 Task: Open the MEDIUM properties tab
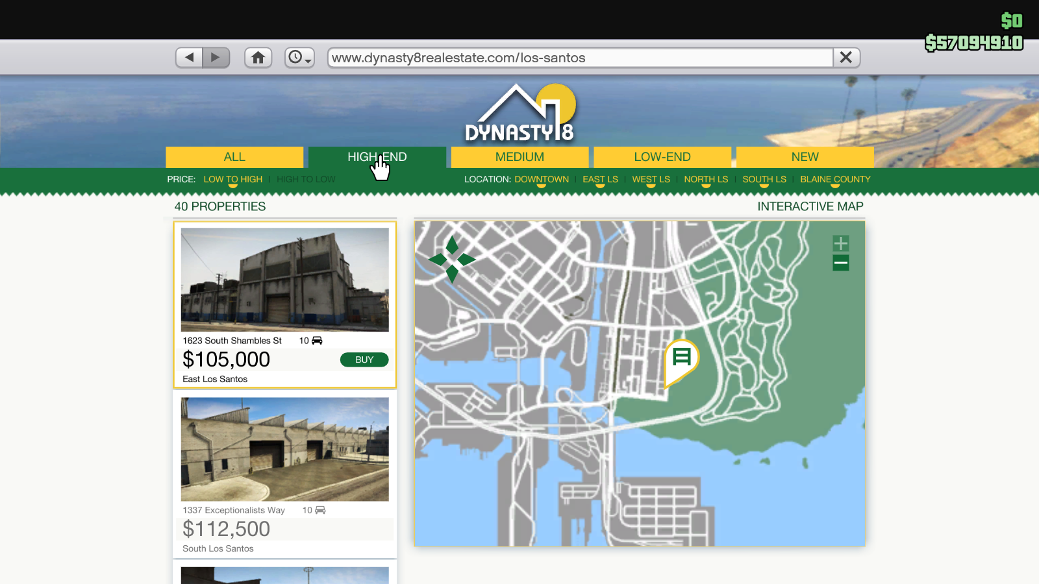click(x=519, y=157)
